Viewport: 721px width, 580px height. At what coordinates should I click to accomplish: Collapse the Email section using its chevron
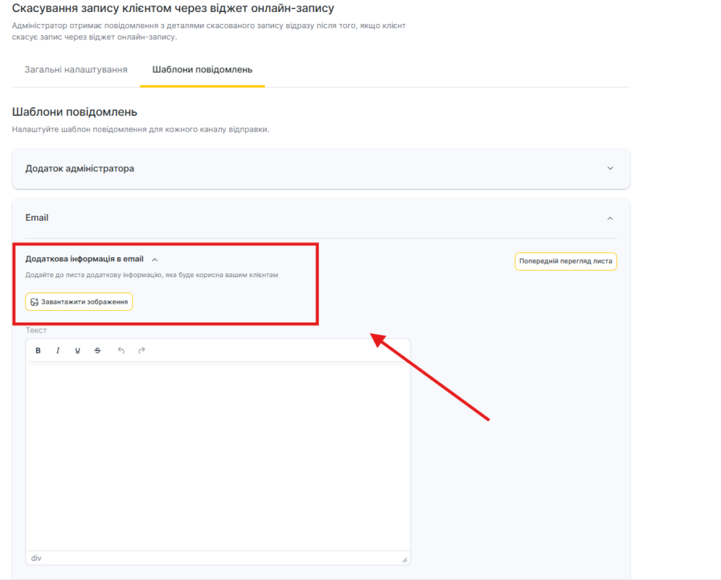[x=610, y=218]
